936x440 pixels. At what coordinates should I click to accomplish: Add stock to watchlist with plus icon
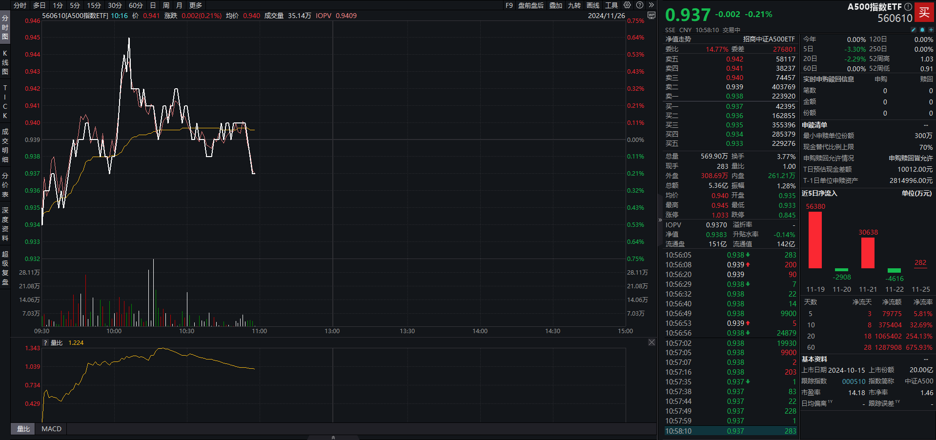(x=931, y=30)
